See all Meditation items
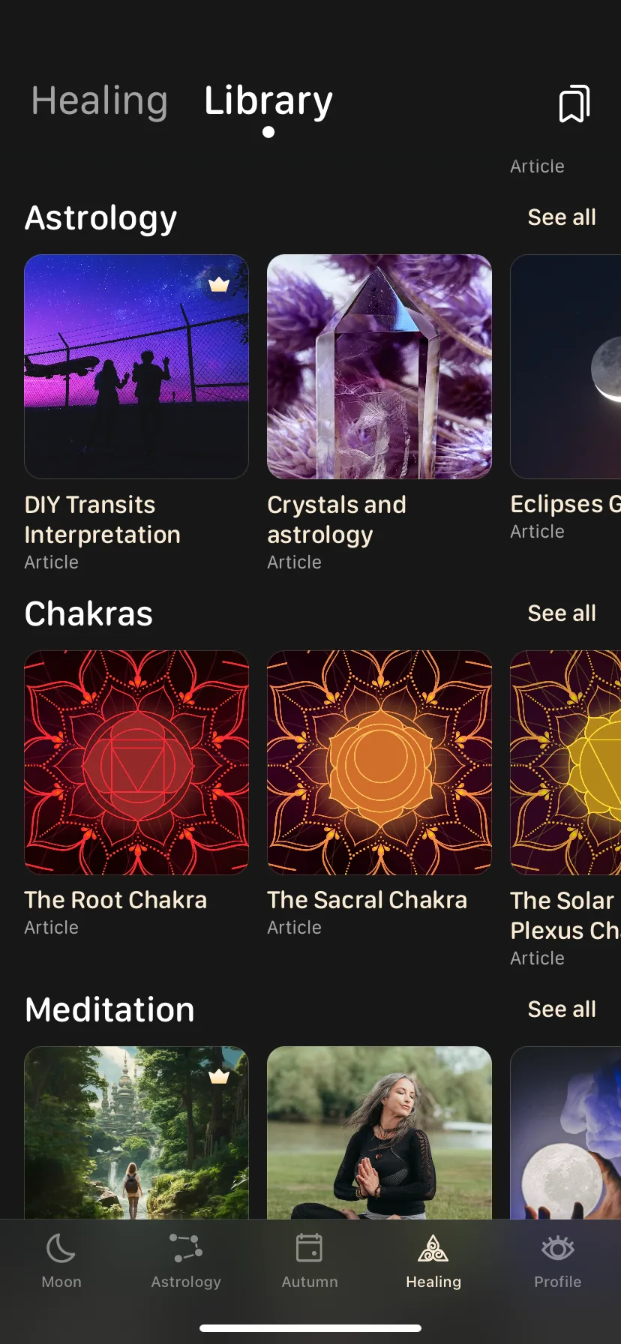 pos(562,1009)
